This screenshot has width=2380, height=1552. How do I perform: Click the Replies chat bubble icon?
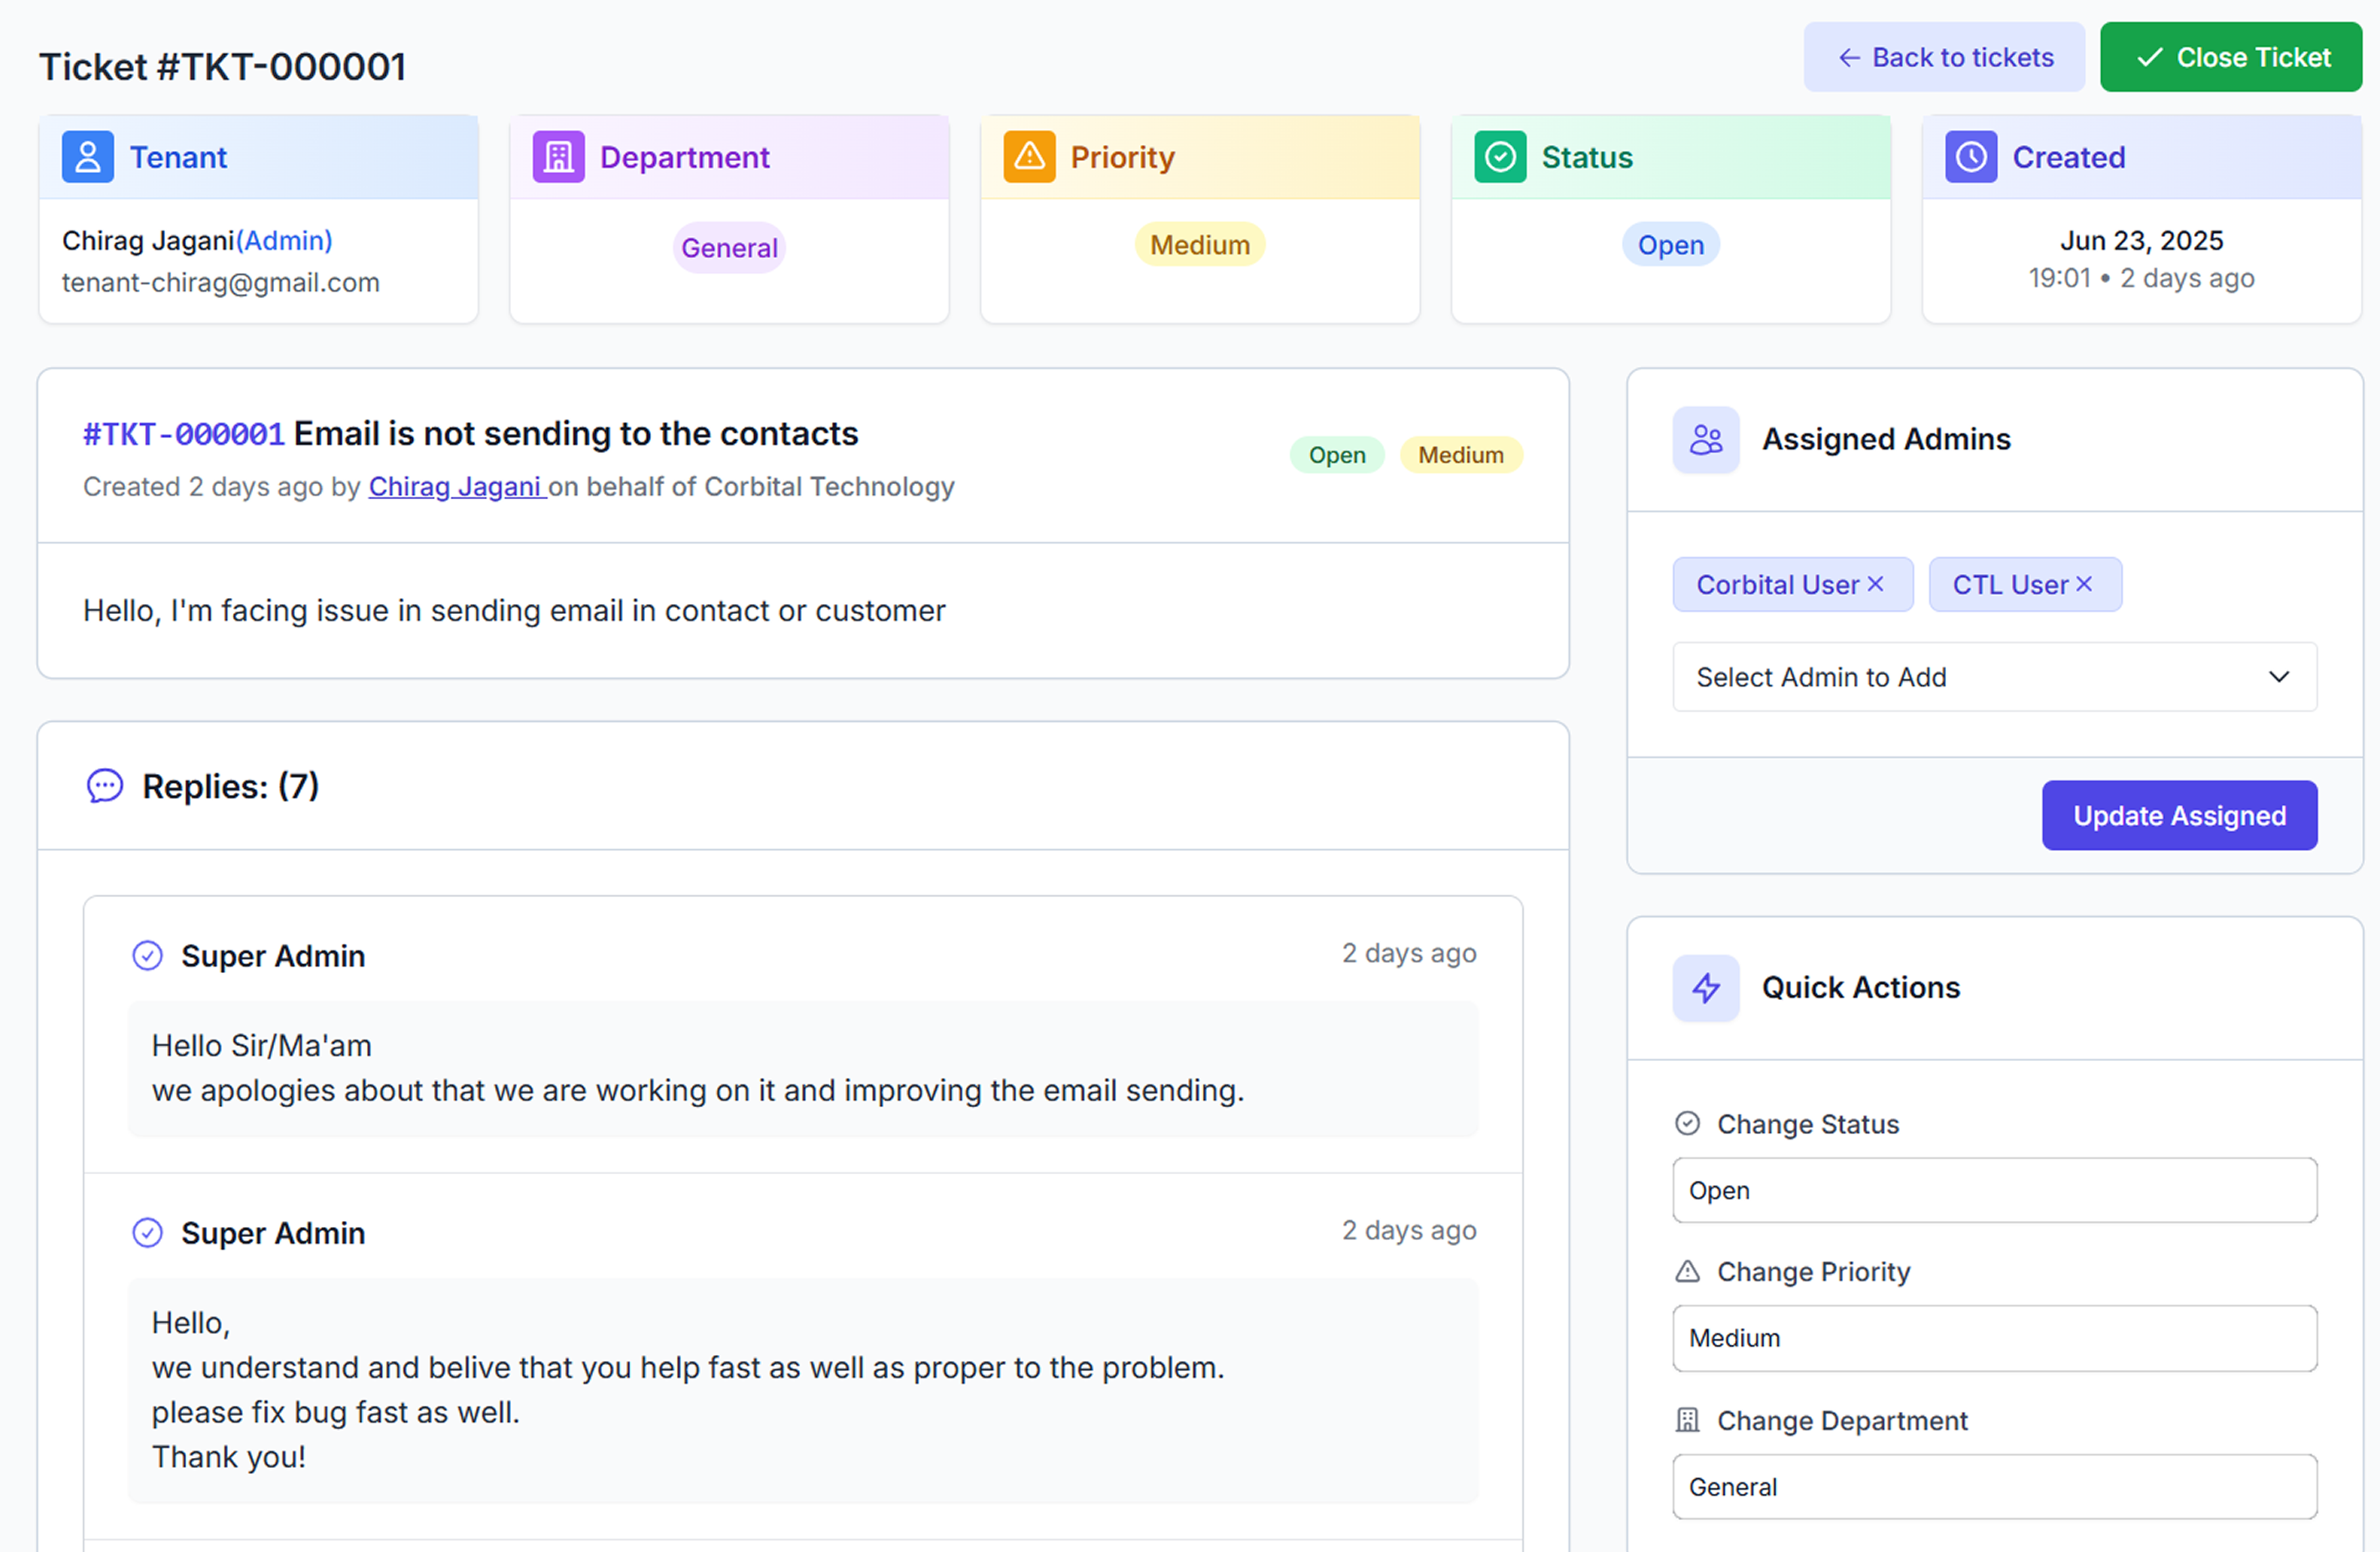(x=105, y=787)
